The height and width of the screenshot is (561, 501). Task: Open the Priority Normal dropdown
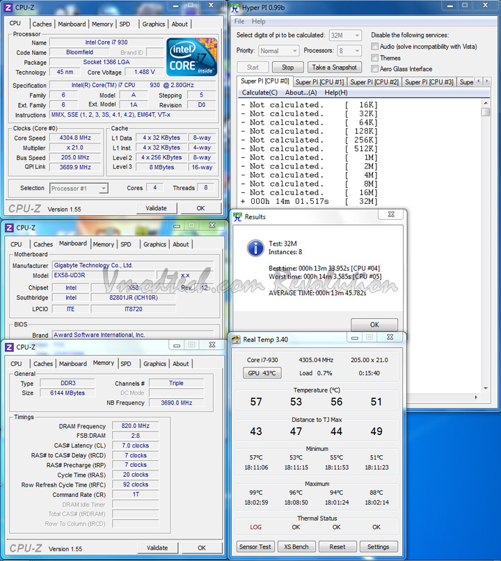[x=278, y=51]
